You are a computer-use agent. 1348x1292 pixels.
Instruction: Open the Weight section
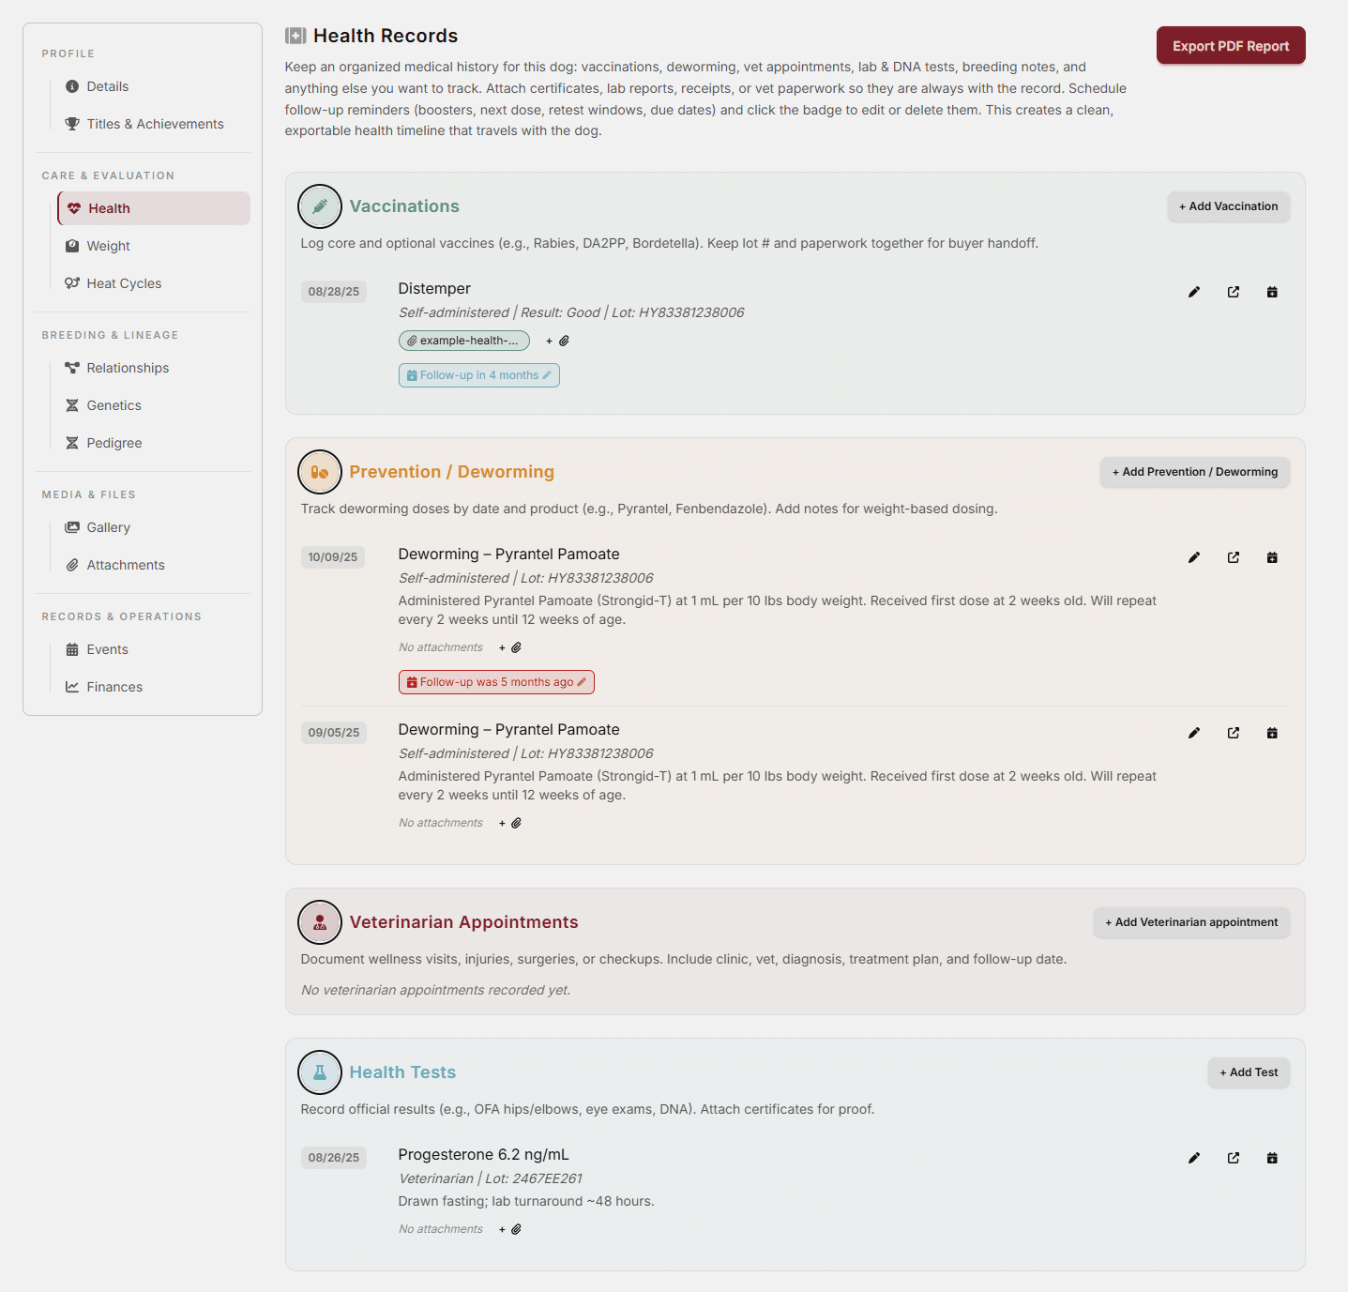[108, 245]
